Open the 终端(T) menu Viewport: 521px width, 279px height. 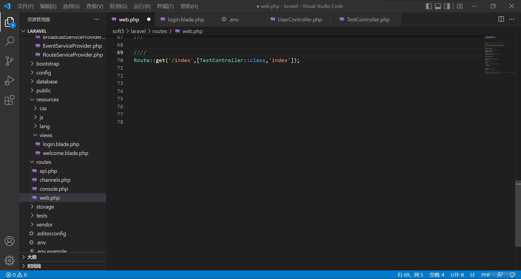tap(165, 6)
